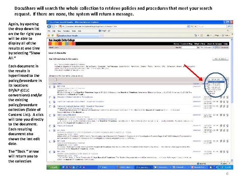243x182 pixels.
Task: Click the Refine Query button
Action: (220, 59)
